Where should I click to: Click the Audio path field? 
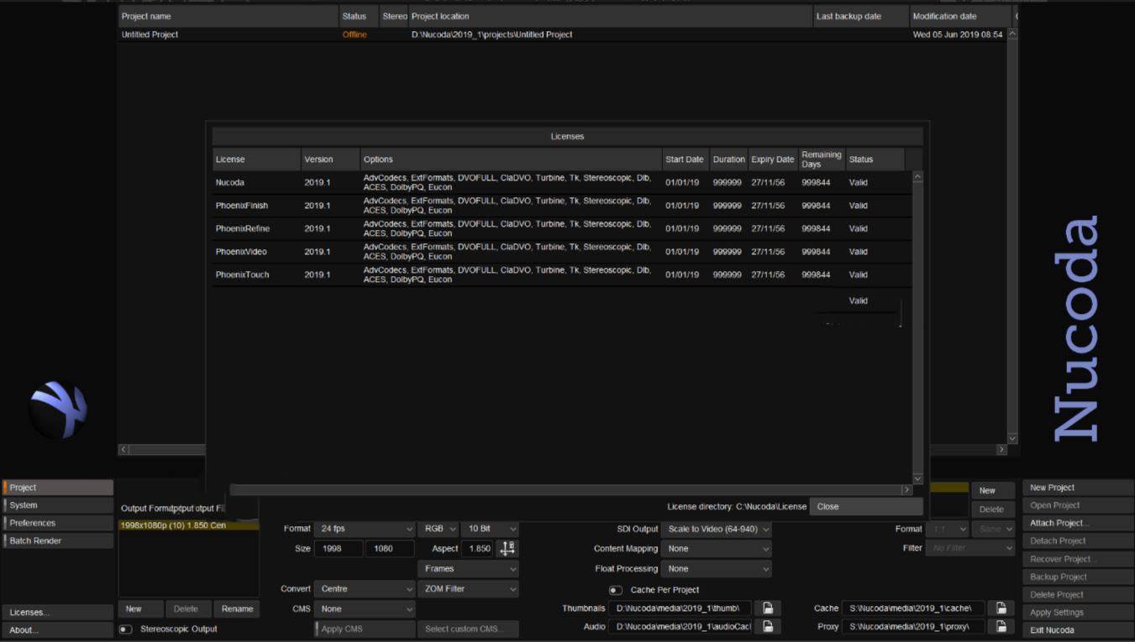(680, 627)
